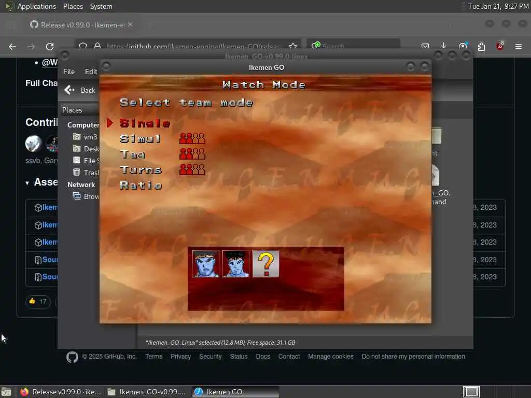This screenshot has width=531, height=398.
Task: Open GitHub Status link in footer
Action: click(x=239, y=357)
